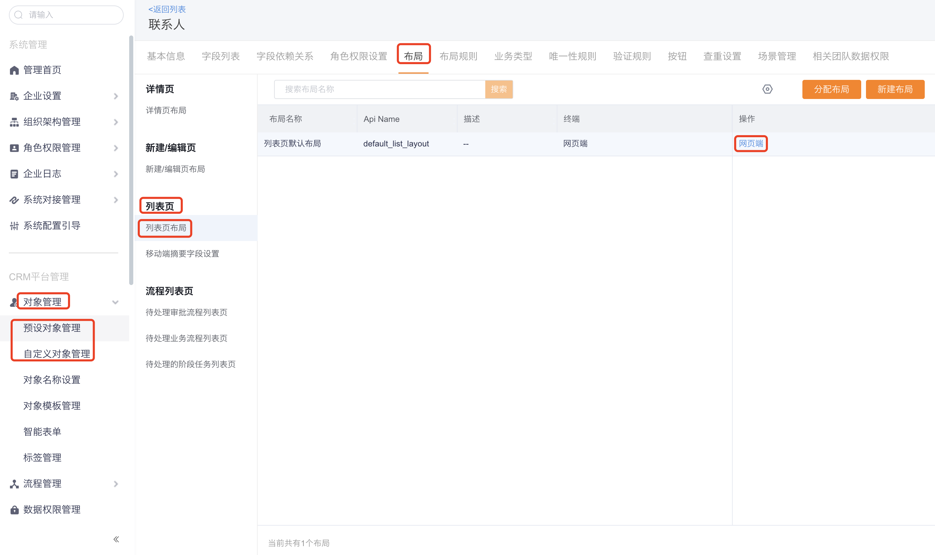Open the 网页端 action link
The height and width of the screenshot is (555, 935).
point(751,144)
